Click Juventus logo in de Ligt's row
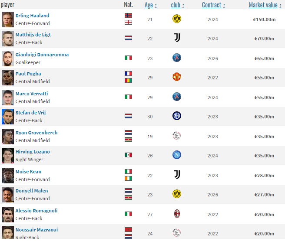Screen dimensions: 285x241 pyautogui.click(x=176, y=38)
